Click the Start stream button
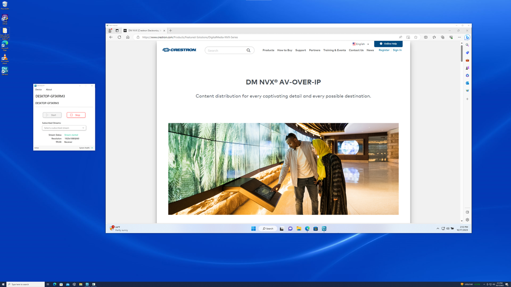This screenshot has height=287, width=511. (52, 115)
